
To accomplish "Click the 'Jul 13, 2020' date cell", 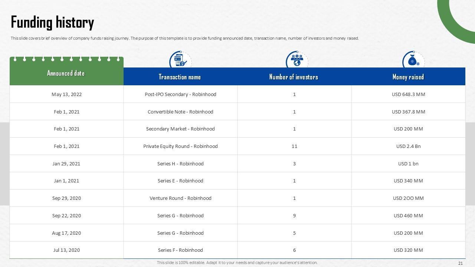I will (x=66, y=250).
